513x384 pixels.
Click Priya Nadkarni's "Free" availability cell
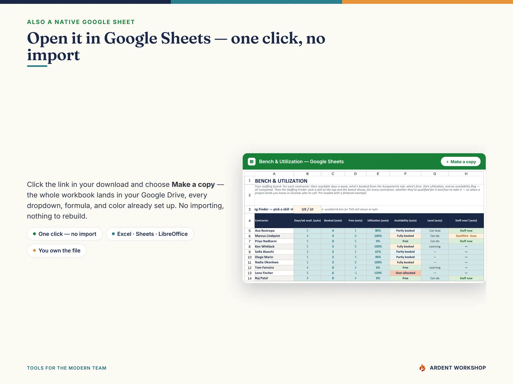pos(405,241)
